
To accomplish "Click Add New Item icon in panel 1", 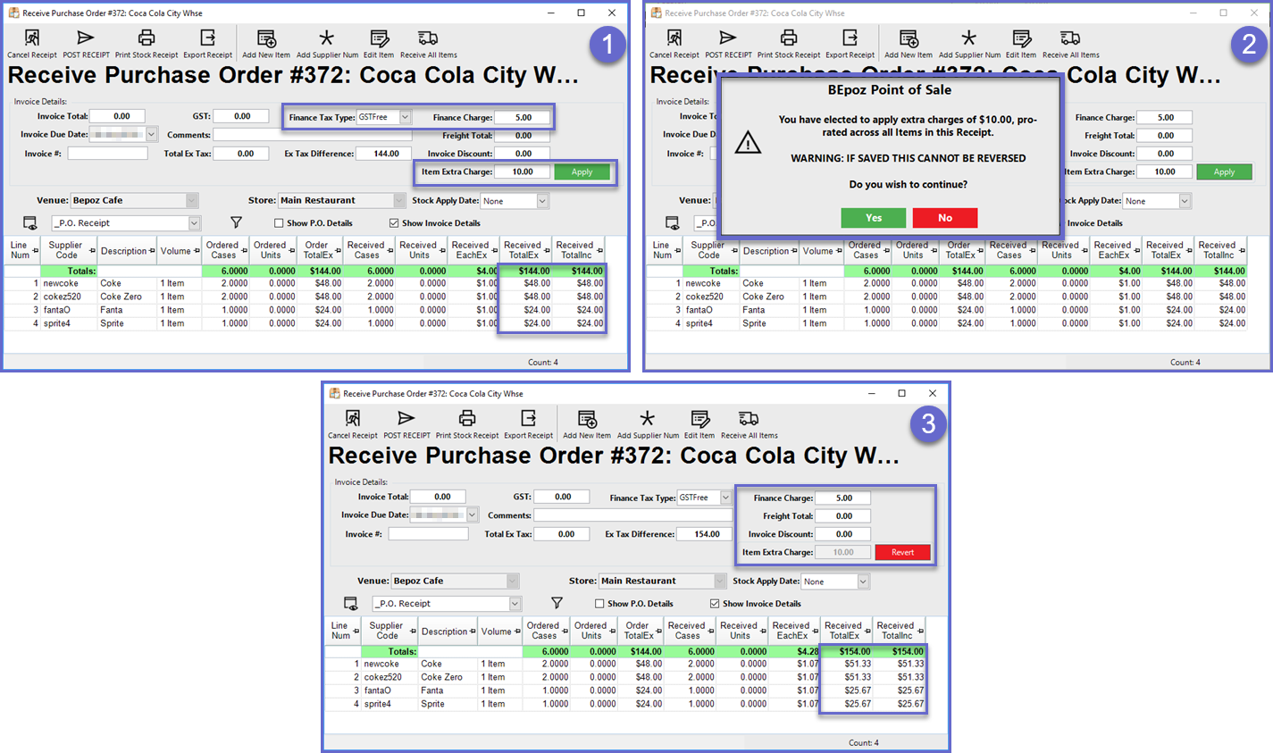I will coord(266,38).
